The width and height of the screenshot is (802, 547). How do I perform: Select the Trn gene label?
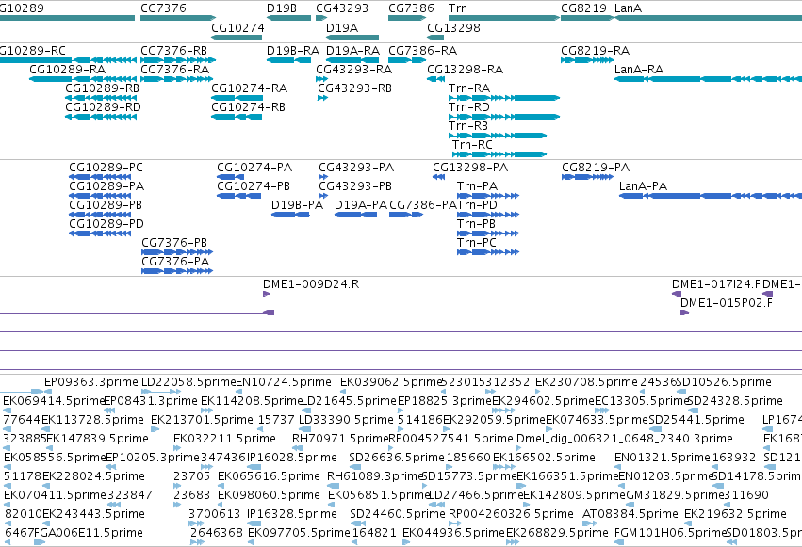coord(457,8)
